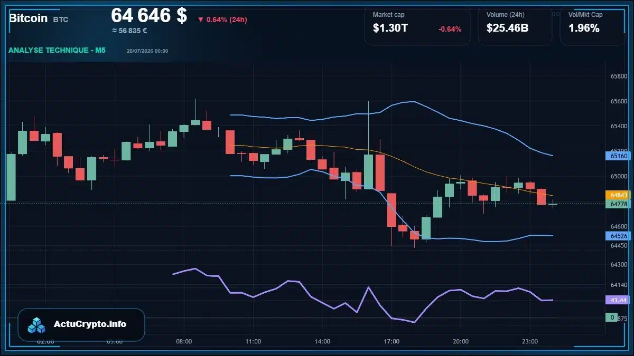Click the 65200 price axis label

(x=619, y=151)
